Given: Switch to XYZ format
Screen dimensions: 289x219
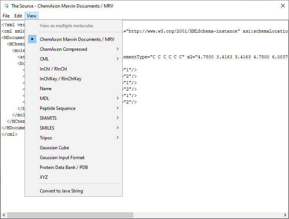Looking at the screenshot, I should (44, 177).
